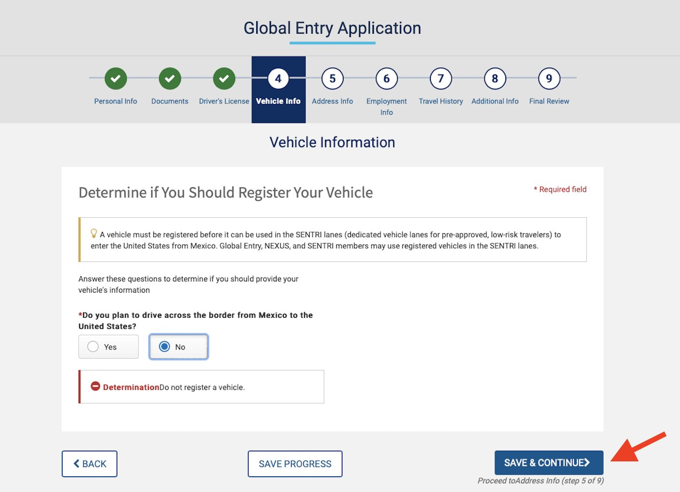The height and width of the screenshot is (492, 680).
Task: Click SAVE & CONTINUE button
Action: pyautogui.click(x=549, y=463)
